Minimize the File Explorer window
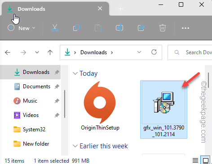The width and height of the screenshot is (212, 164). [161, 4]
